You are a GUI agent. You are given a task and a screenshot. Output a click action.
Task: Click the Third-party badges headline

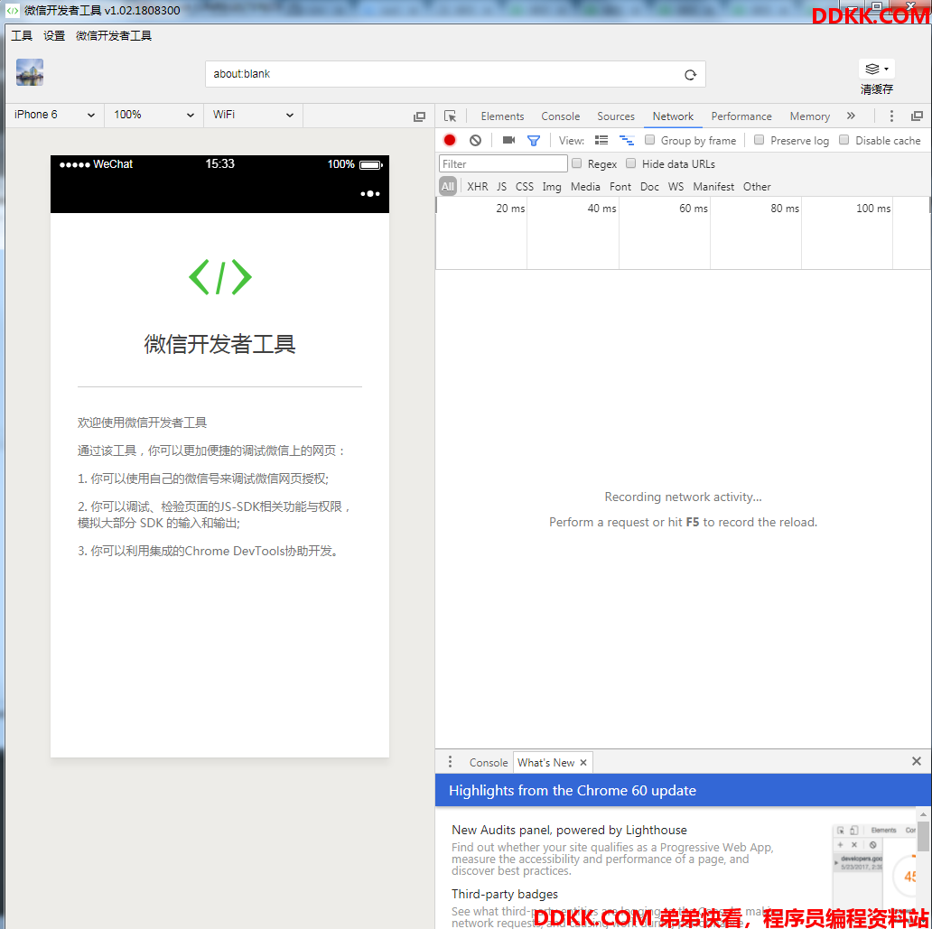[505, 894]
